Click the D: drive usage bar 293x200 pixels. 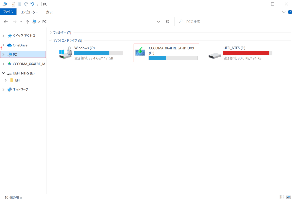[x=173, y=58]
